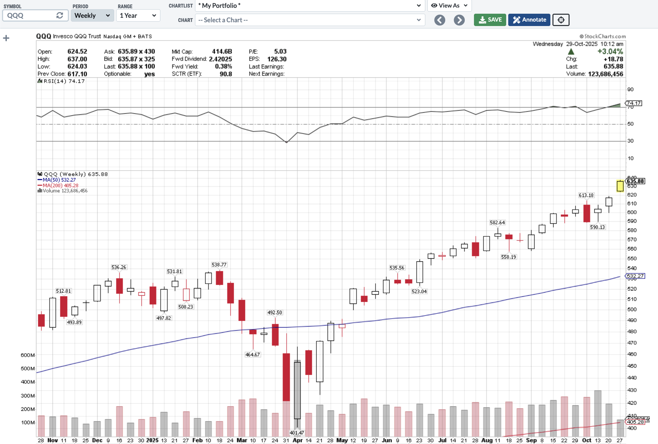Open the Period Weekly dropdown
658x444 pixels.
pyautogui.click(x=92, y=15)
